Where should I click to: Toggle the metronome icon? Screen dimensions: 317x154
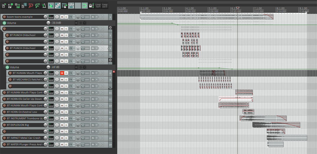44,6
